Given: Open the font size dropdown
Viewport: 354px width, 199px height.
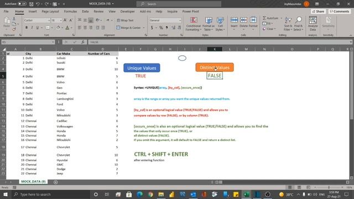Looking at the screenshot, I should [60, 20].
